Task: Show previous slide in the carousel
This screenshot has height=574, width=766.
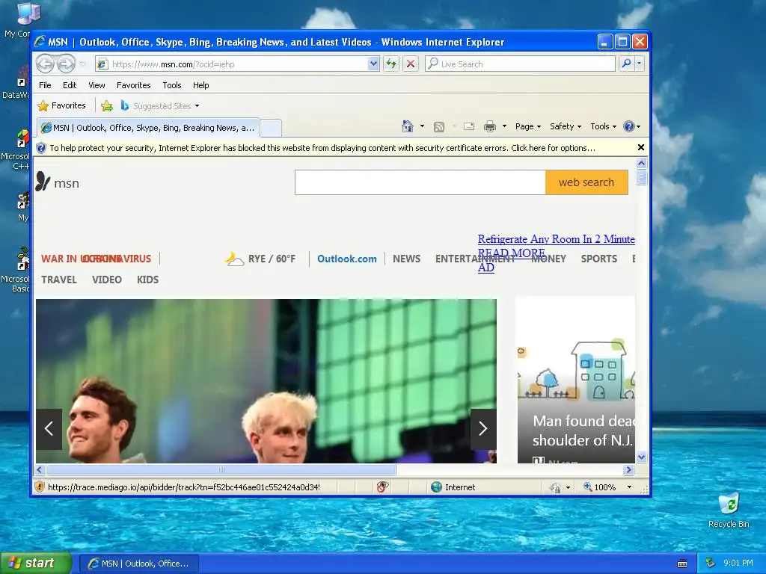Action: 49,428
